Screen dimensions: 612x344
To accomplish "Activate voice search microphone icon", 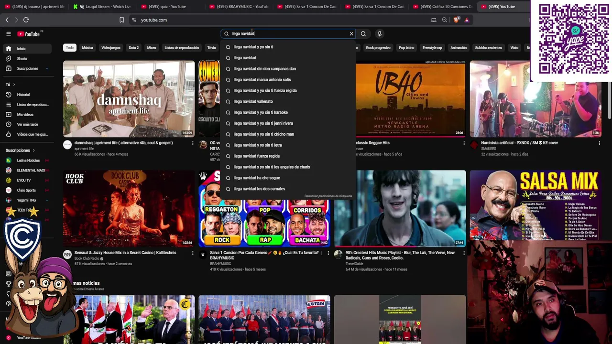I will (x=380, y=33).
